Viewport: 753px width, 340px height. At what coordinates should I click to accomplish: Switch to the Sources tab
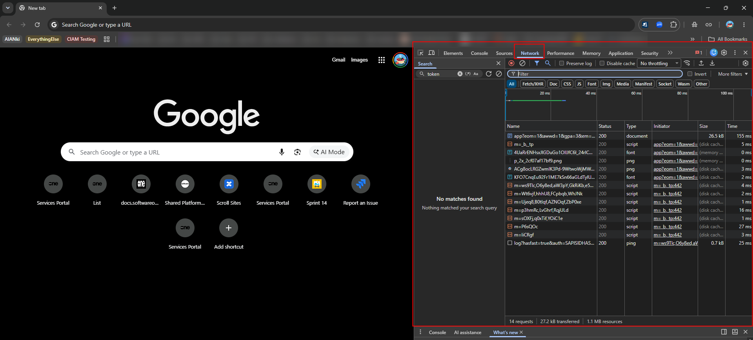click(x=504, y=53)
